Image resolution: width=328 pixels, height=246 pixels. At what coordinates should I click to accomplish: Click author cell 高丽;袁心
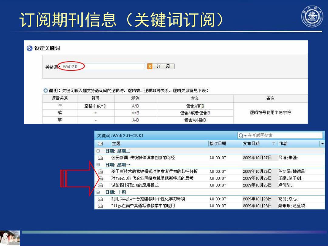[x=288, y=199]
